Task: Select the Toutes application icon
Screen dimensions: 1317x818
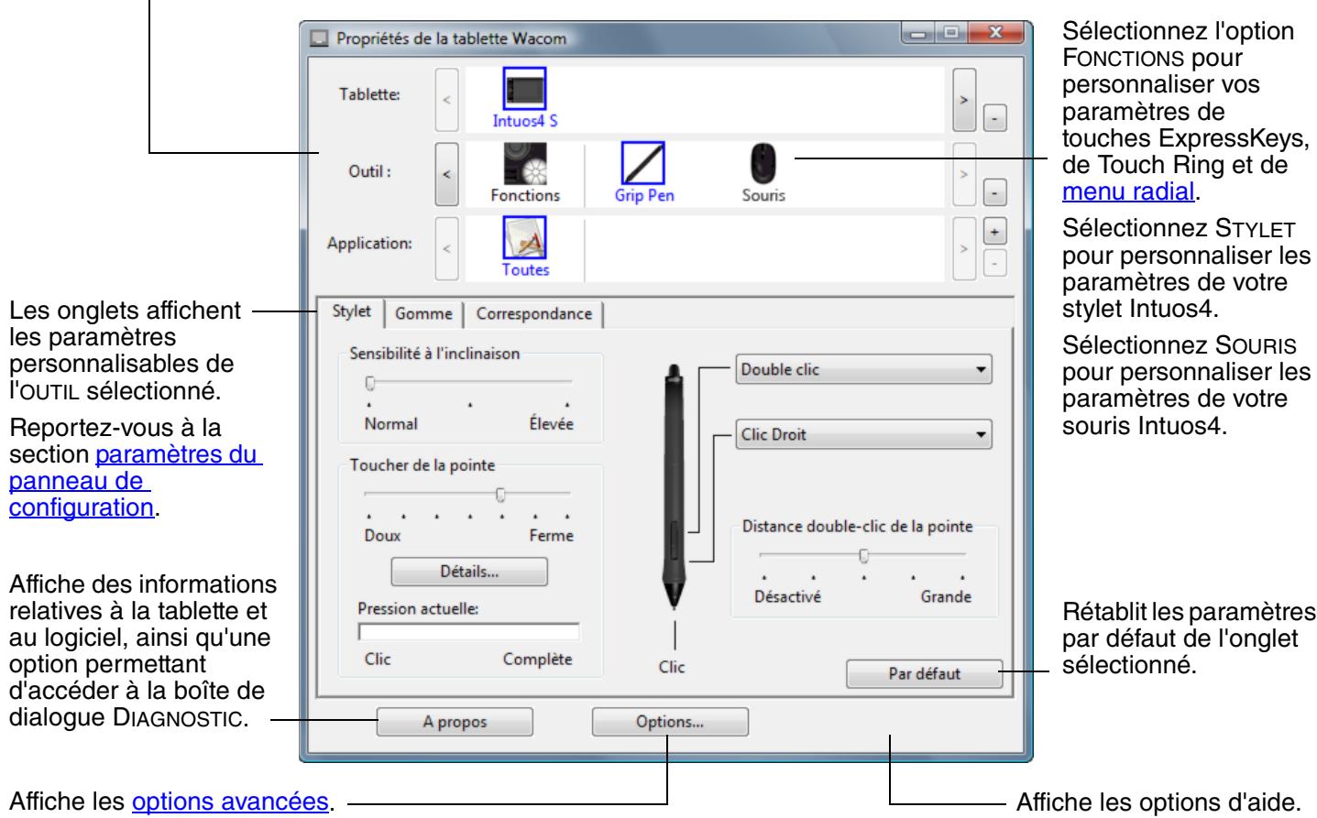Action: 524,238
